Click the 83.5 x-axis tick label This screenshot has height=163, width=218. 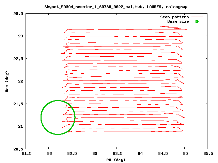pyautogui.click(x=117, y=153)
